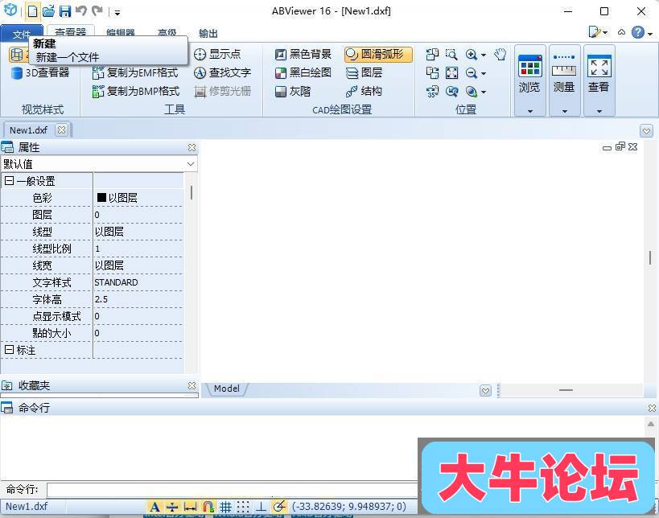This screenshot has width=659, height=518.
Task: Click the rotate 35° icon
Action: [432, 92]
